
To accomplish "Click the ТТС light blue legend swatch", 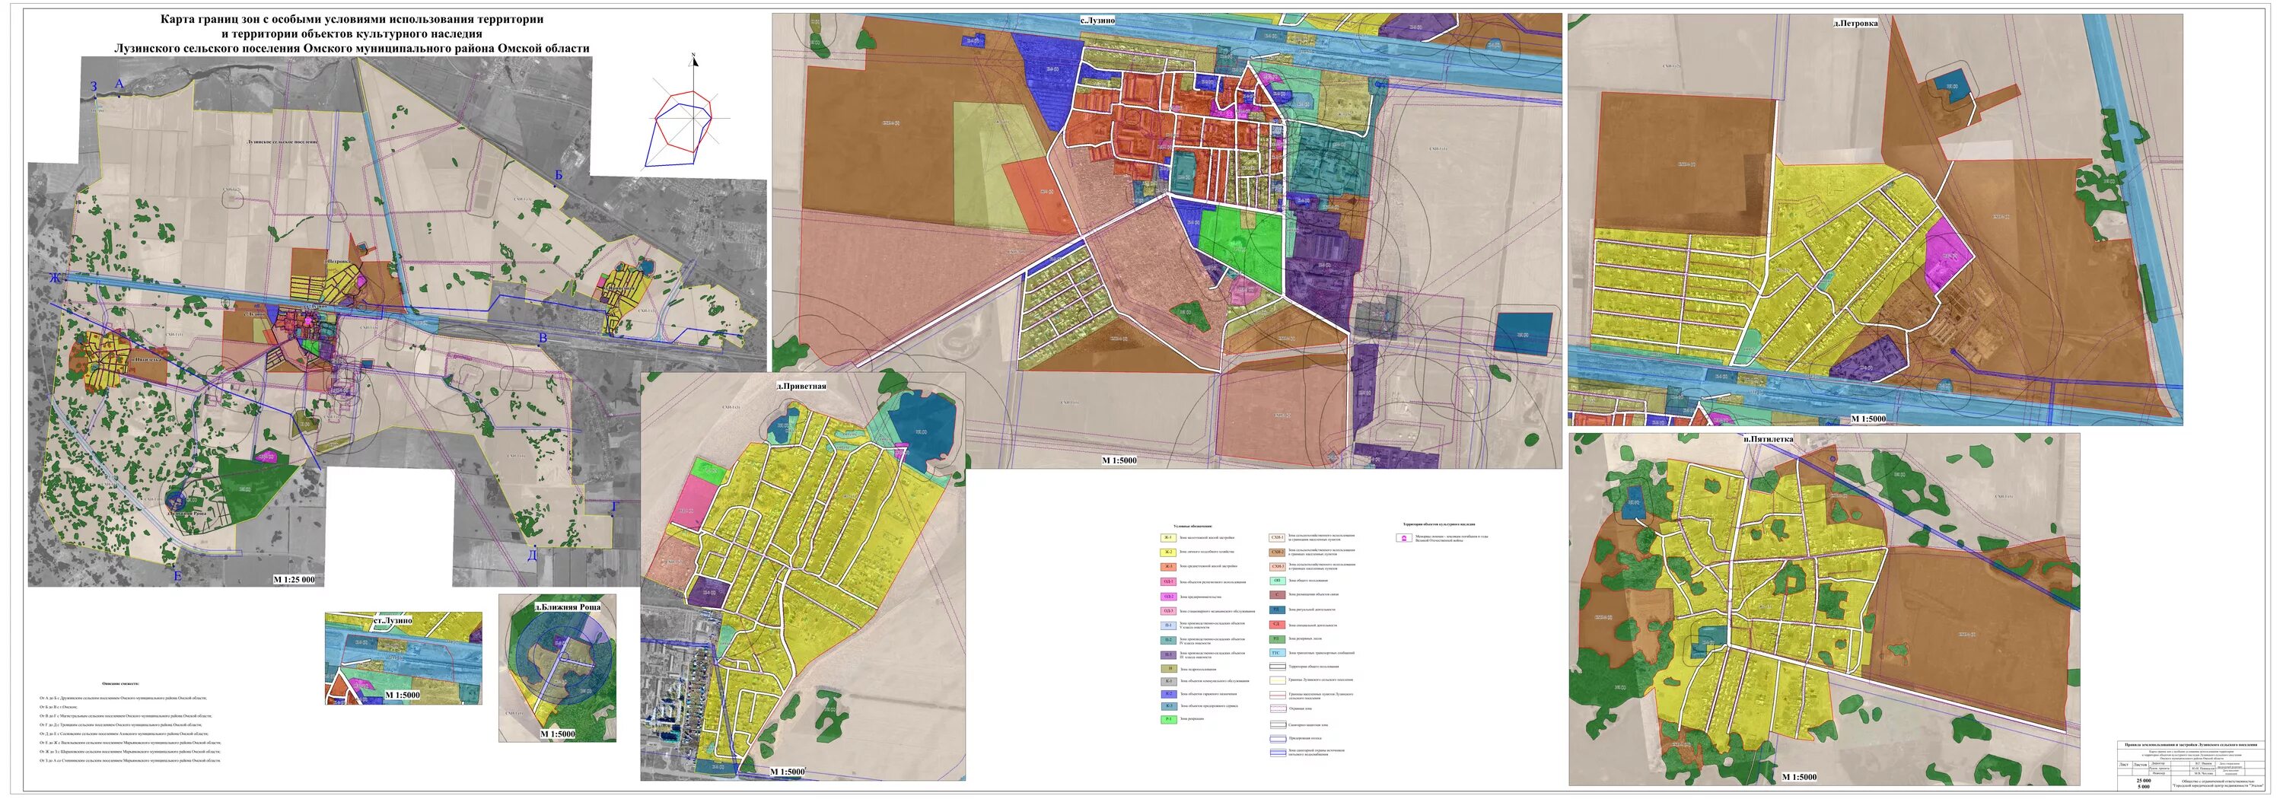I will pyautogui.click(x=1278, y=653).
